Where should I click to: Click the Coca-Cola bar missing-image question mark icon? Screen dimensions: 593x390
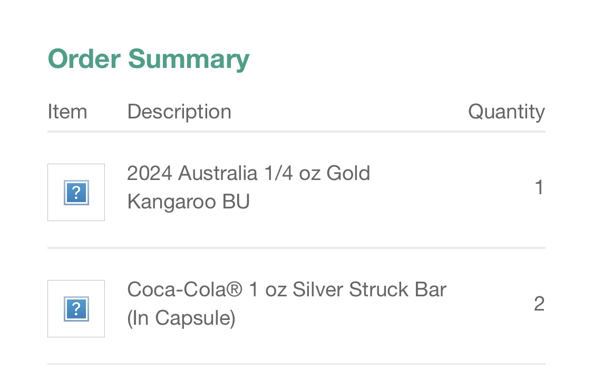click(76, 309)
